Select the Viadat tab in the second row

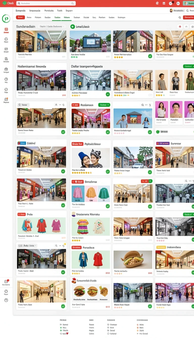86,17
